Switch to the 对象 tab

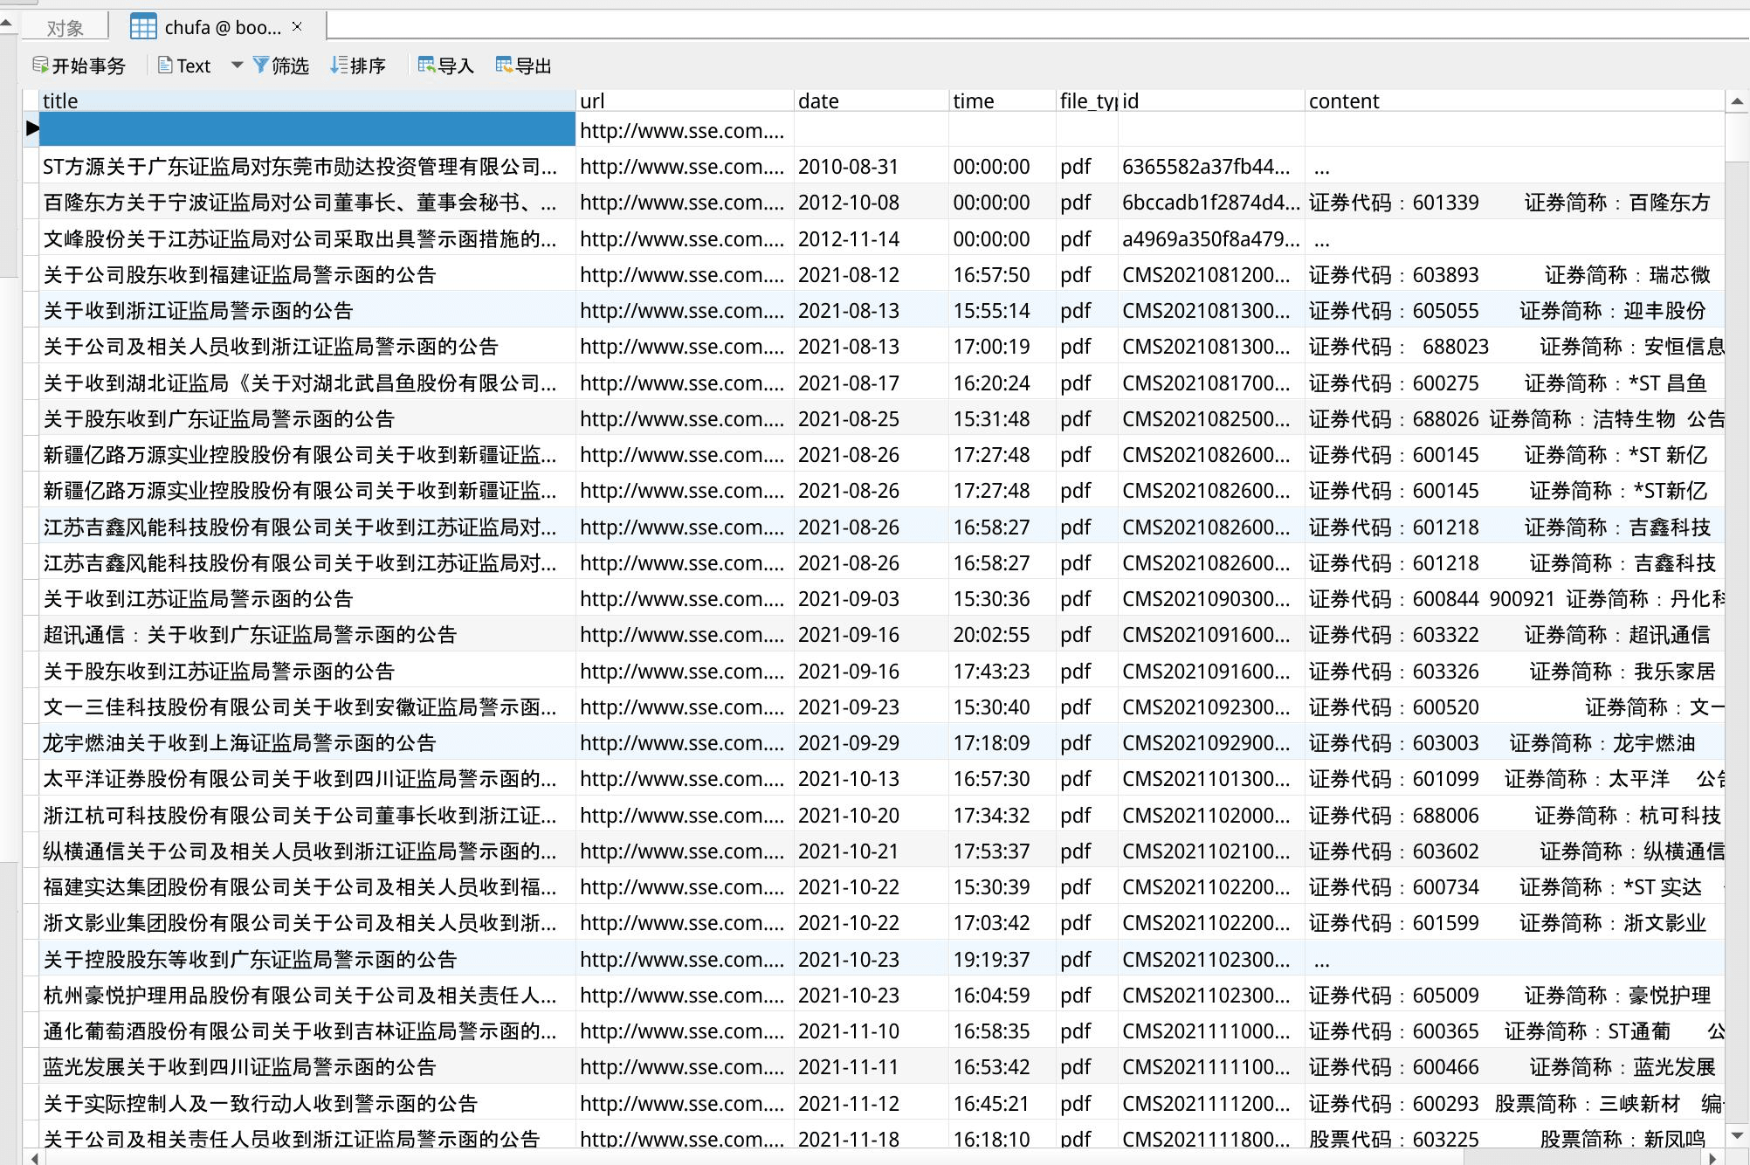point(65,27)
